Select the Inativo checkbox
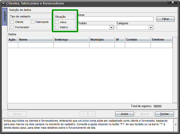The width and height of the screenshot is (180, 134). tap(57, 27)
